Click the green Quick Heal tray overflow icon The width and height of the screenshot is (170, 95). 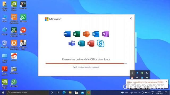(142, 73)
